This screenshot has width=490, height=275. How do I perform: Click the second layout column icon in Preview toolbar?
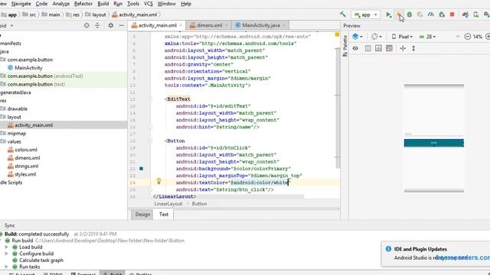368,48
